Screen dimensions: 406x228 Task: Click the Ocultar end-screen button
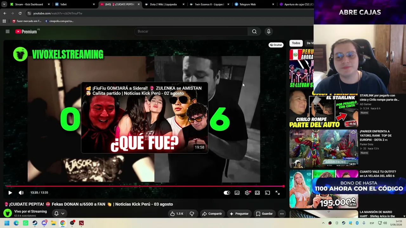coord(276,45)
